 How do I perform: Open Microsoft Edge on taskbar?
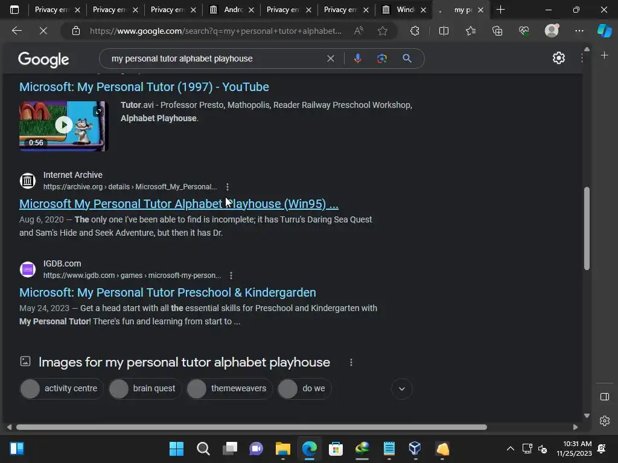tap(310, 449)
